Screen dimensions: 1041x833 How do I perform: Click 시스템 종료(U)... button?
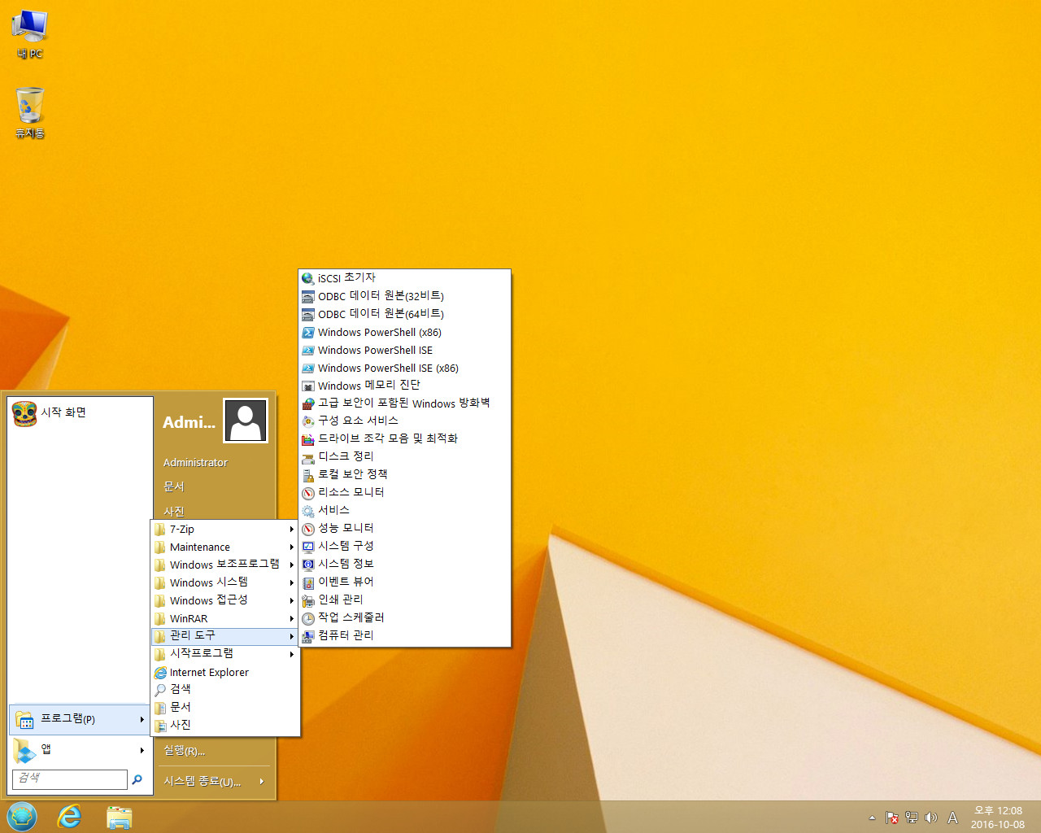[202, 781]
